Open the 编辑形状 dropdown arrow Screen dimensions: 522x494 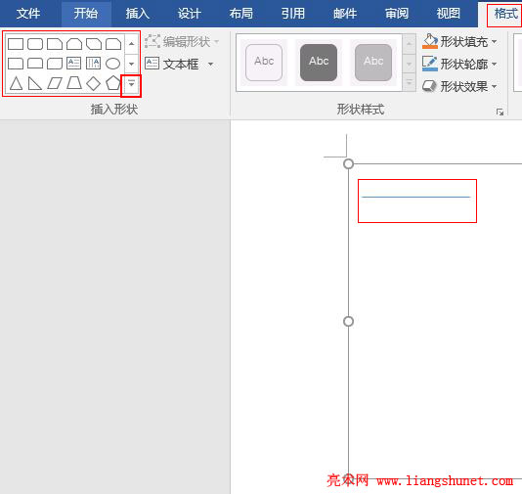click(217, 42)
